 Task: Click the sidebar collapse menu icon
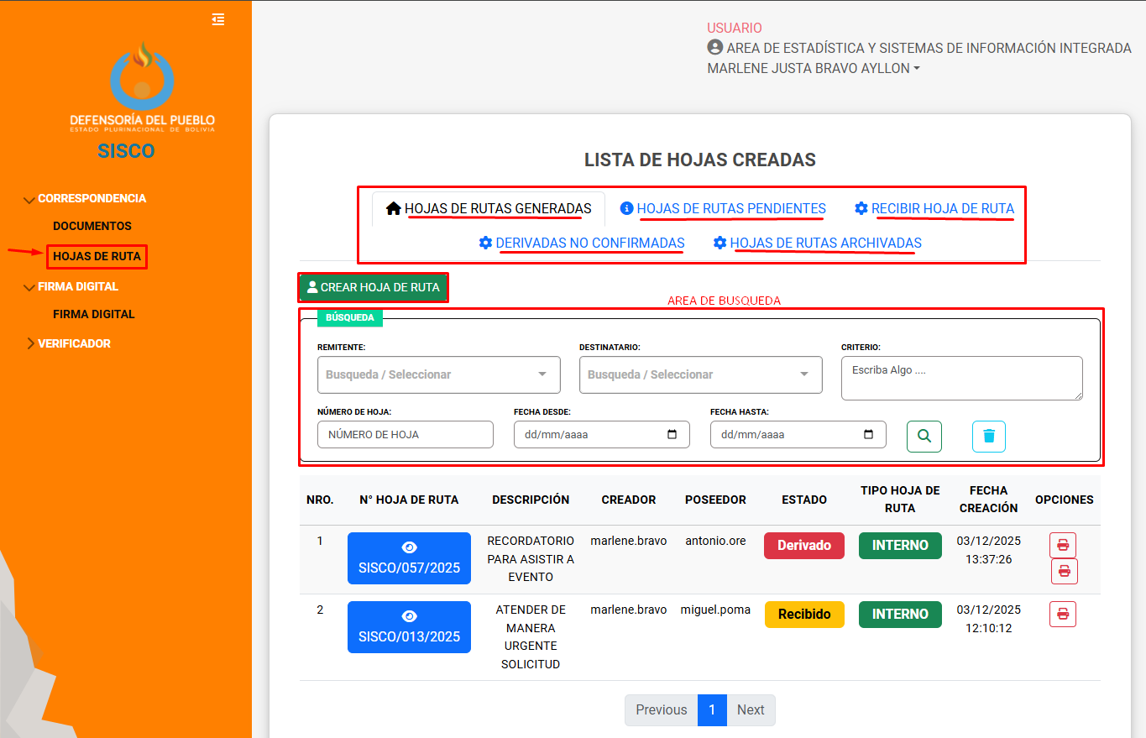pyautogui.click(x=218, y=19)
